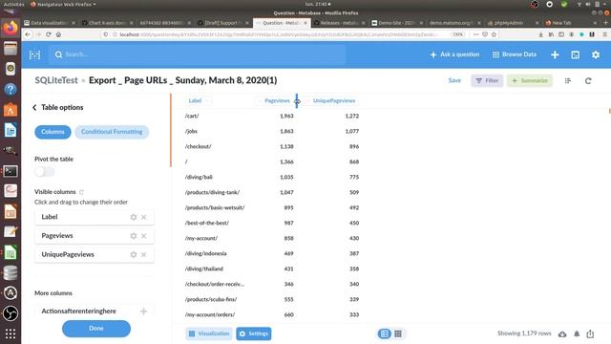Sort by the UniquePageviews column header

click(x=334, y=100)
